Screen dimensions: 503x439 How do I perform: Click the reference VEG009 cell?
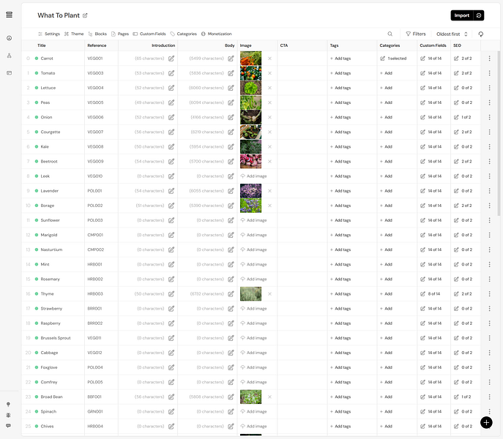coord(101,161)
